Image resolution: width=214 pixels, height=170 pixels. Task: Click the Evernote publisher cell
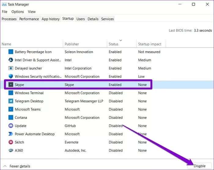(x=72, y=142)
